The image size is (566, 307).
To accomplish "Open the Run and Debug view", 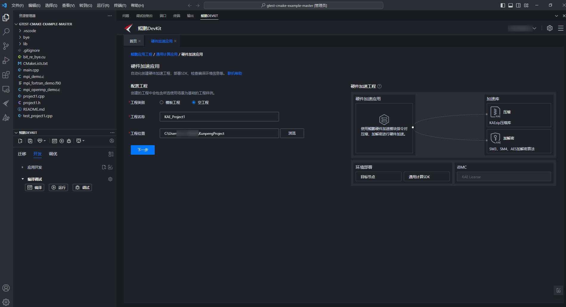I will tap(6, 60).
